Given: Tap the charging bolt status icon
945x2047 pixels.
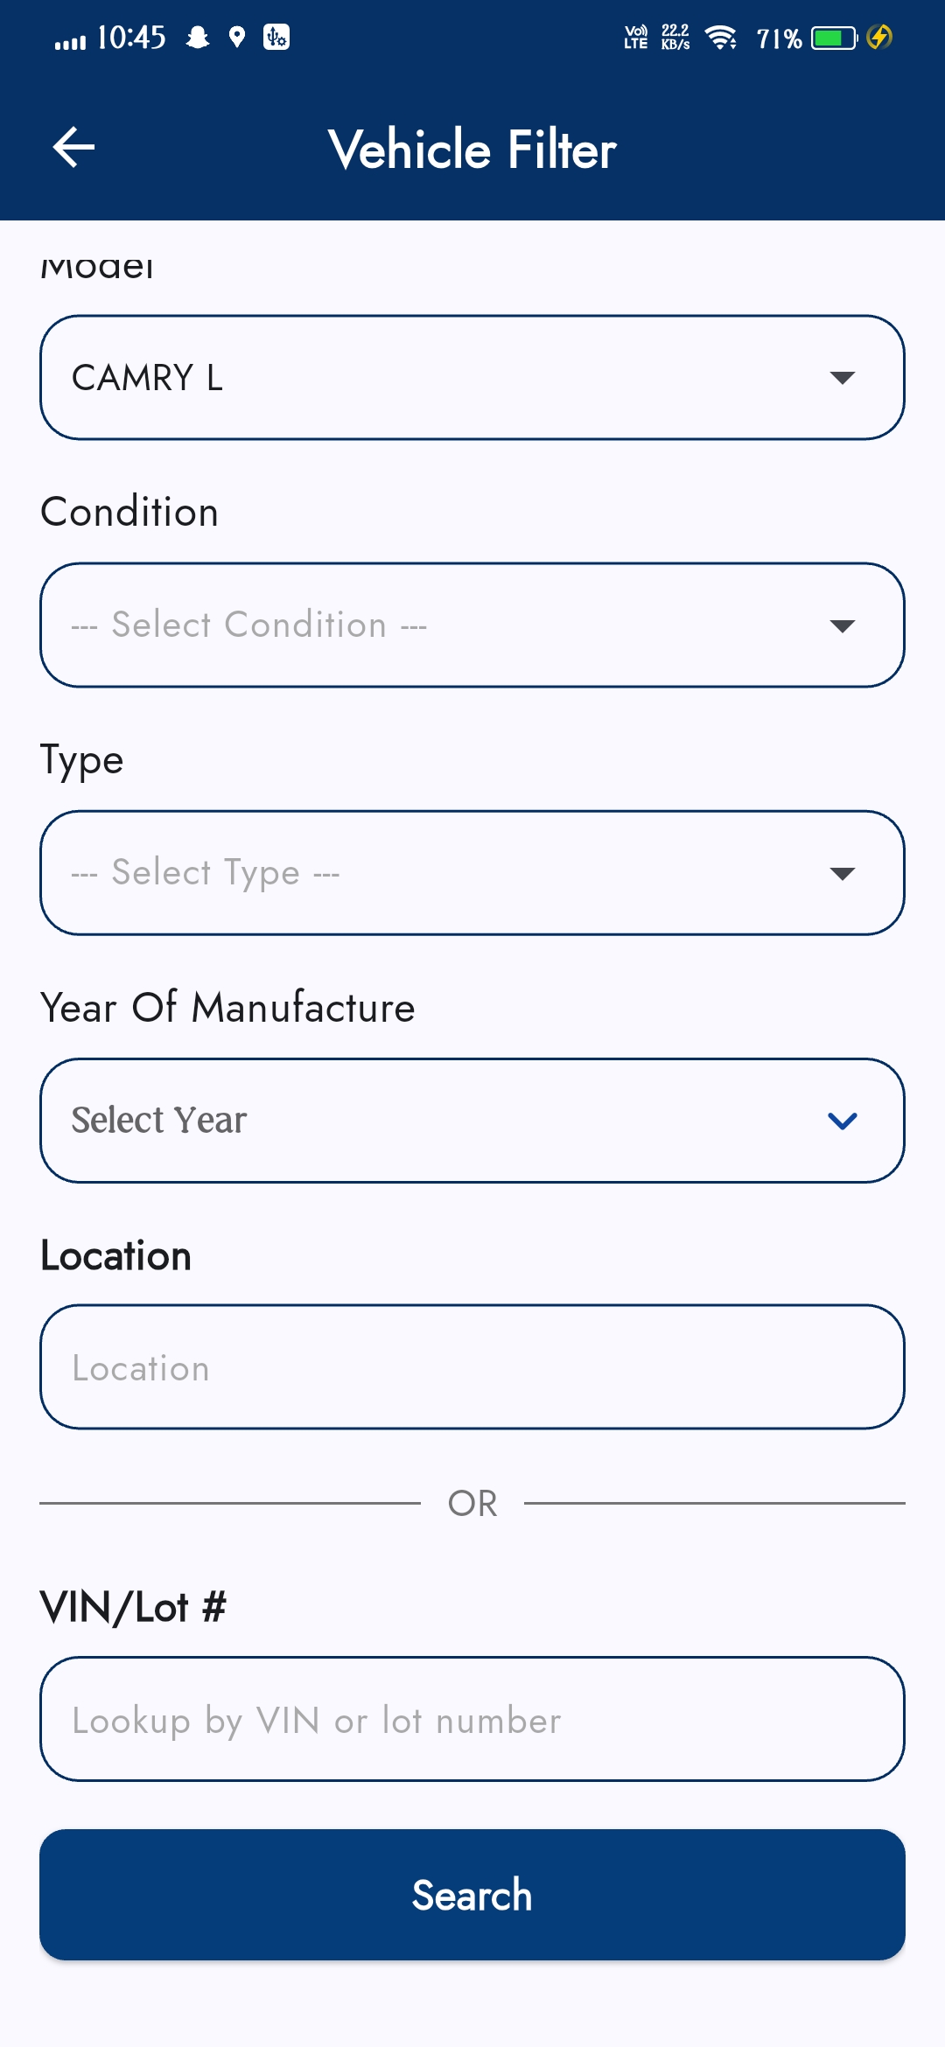Looking at the screenshot, I should [879, 38].
